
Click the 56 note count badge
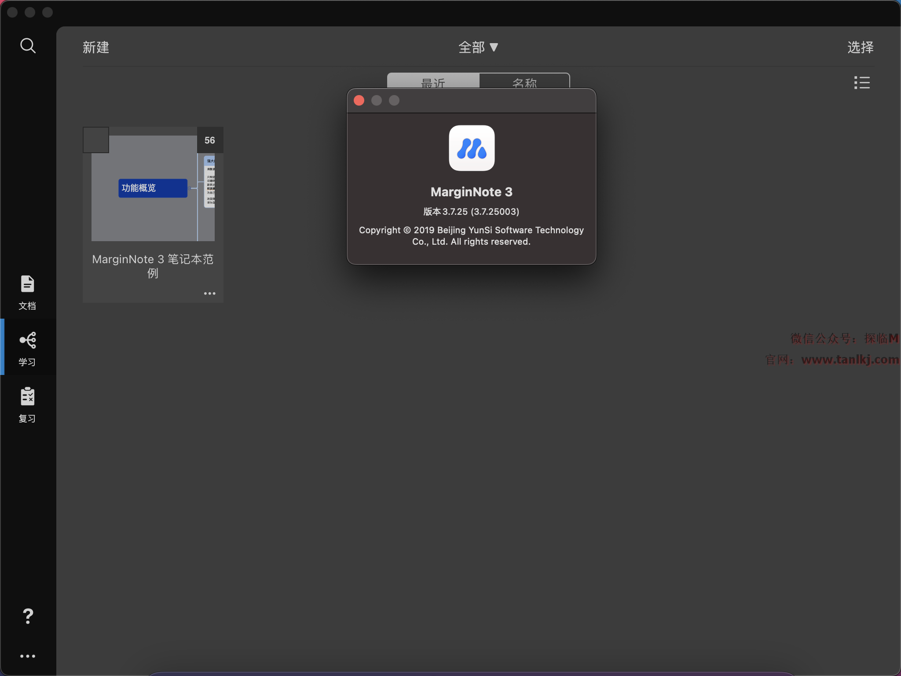pos(210,140)
